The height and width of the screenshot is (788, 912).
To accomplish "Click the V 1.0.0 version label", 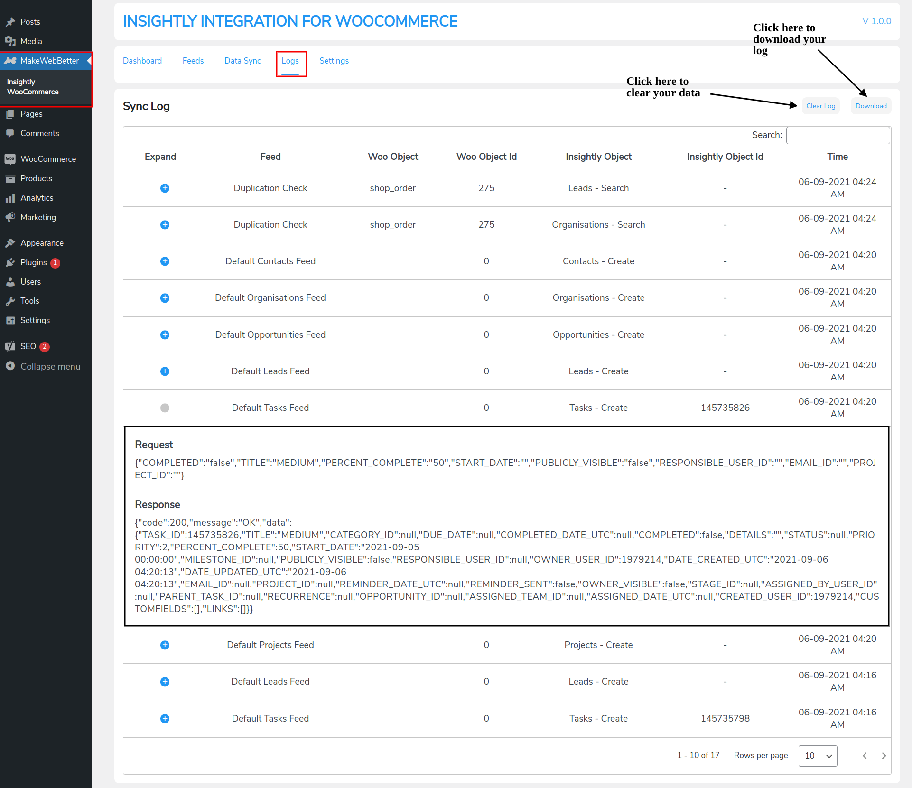I will pos(876,21).
